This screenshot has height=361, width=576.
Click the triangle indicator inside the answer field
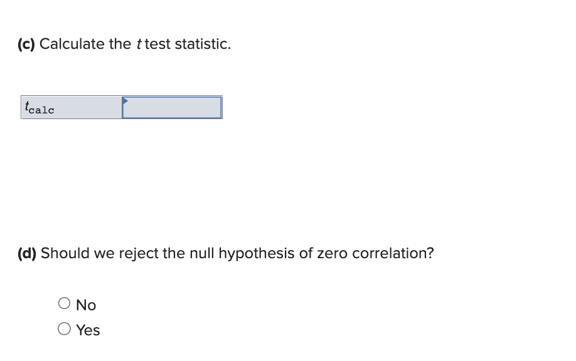(x=125, y=100)
